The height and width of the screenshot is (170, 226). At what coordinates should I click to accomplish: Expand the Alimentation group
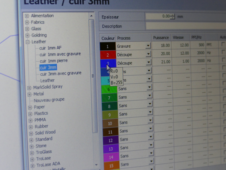click(x=27, y=16)
